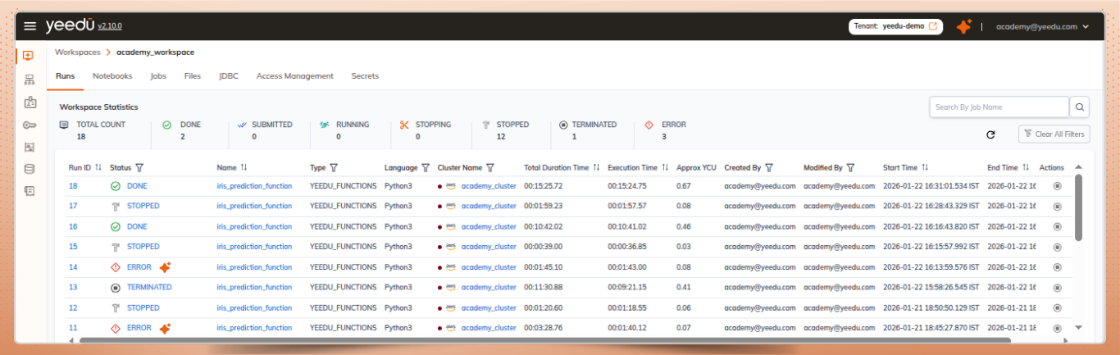
Task: Click the TERMINATED status of run 13
Action: pyautogui.click(x=149, y=288)
